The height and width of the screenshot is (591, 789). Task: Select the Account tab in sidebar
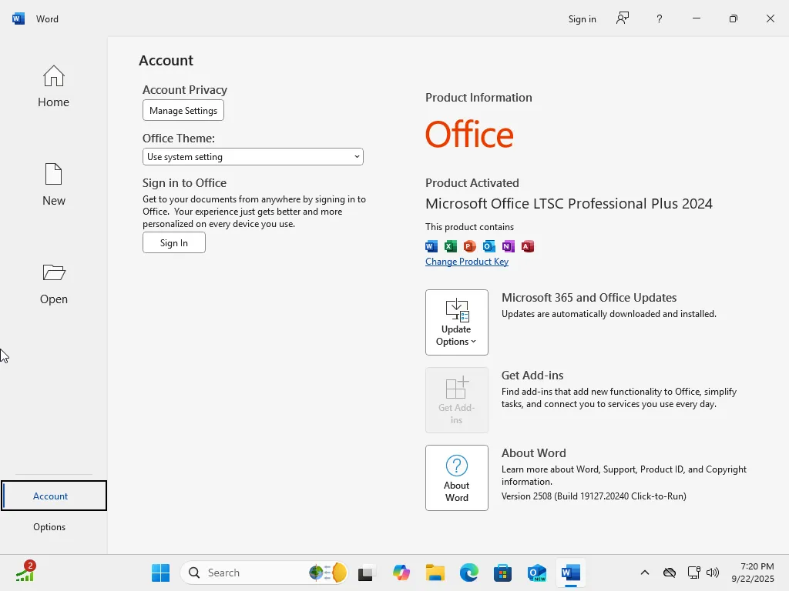[x=53, y=496]
